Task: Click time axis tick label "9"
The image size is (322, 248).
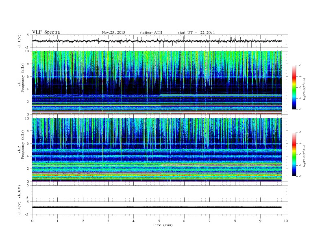Action: click(x=260, y=221)
